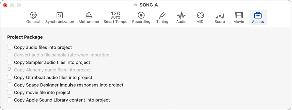Click the SONG_A window title text

click(x=149, y=5)
